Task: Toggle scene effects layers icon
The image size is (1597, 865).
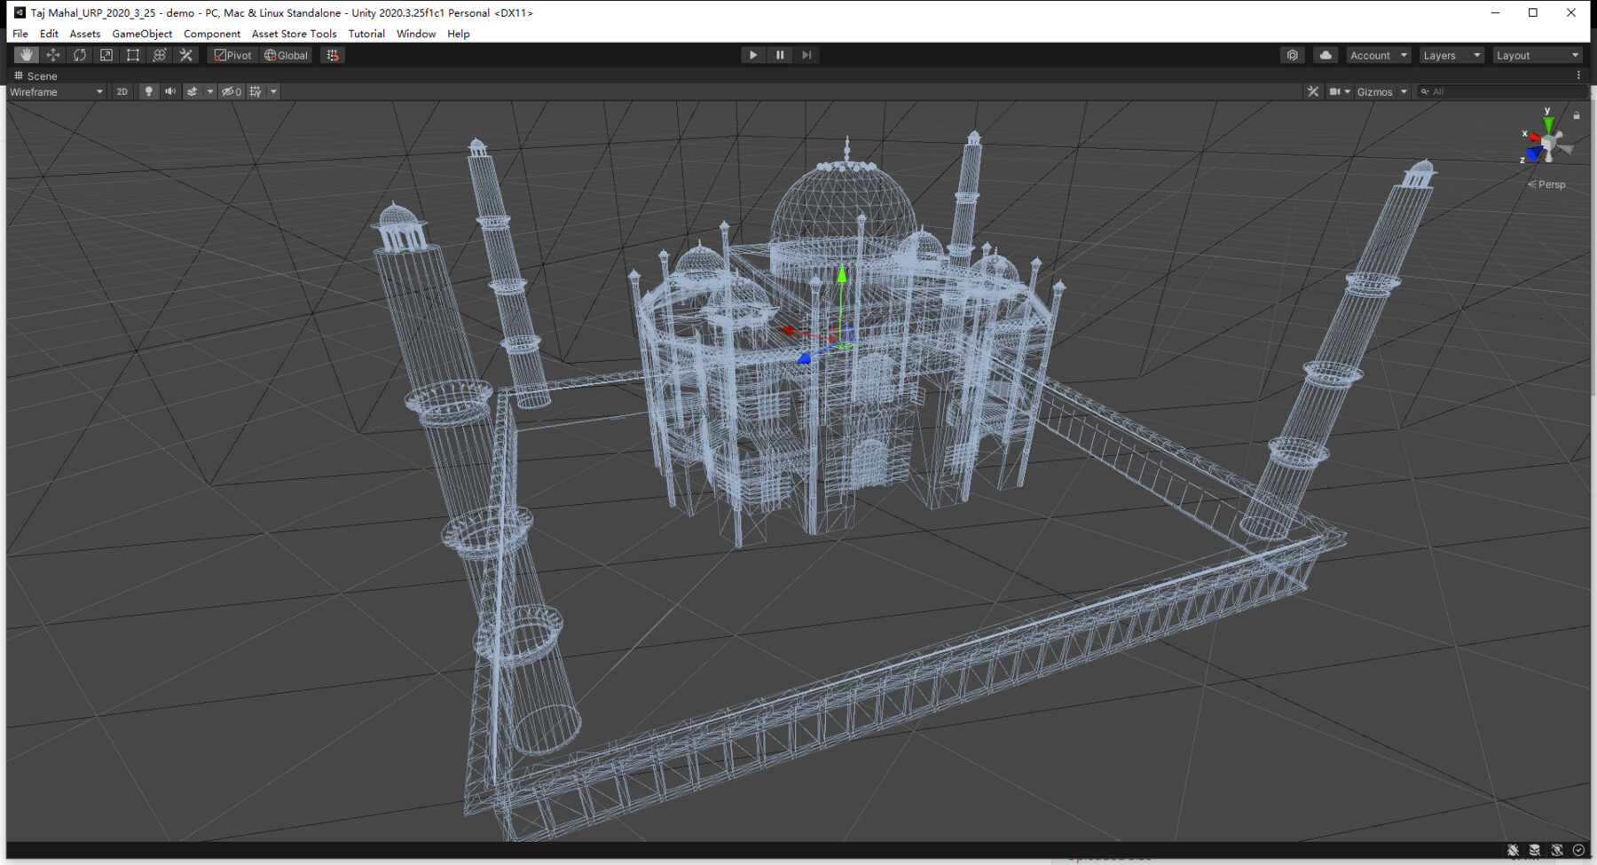Action: pos(192,91)
